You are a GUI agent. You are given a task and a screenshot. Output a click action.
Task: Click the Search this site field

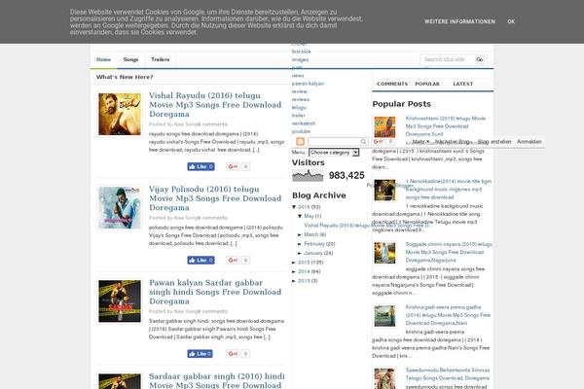[449, 59]
